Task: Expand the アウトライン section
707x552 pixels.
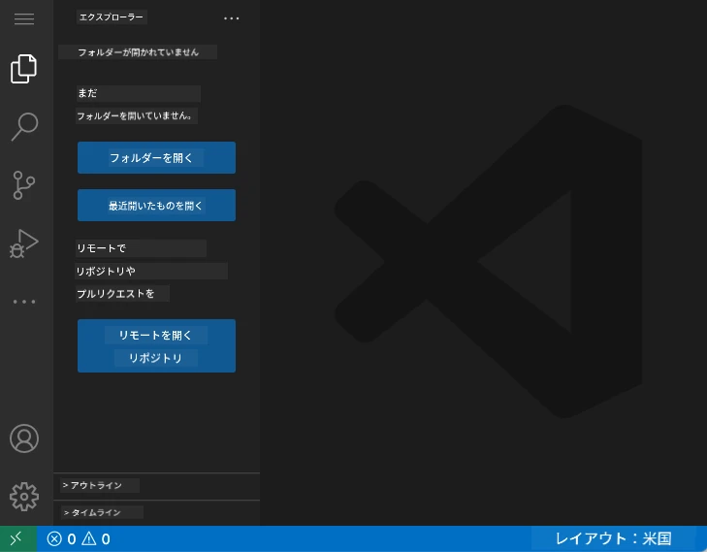Action: click(x=156, y=486)
